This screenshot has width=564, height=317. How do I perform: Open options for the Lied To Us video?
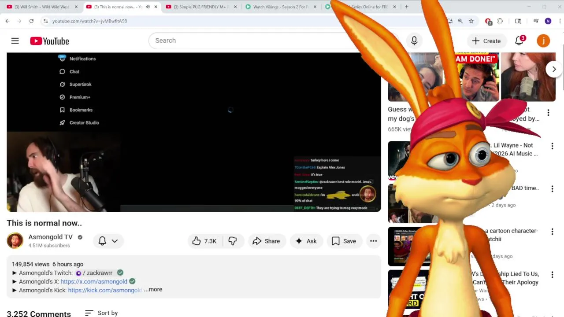(x=552, y=274)
